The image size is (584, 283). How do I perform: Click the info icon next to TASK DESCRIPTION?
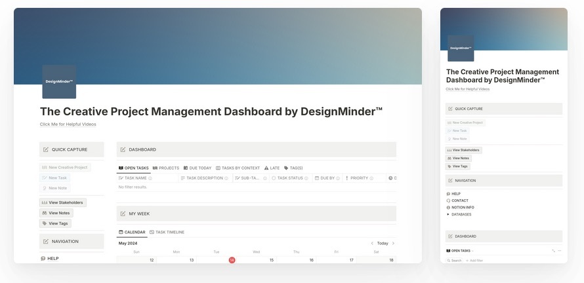tap(226, 178)
